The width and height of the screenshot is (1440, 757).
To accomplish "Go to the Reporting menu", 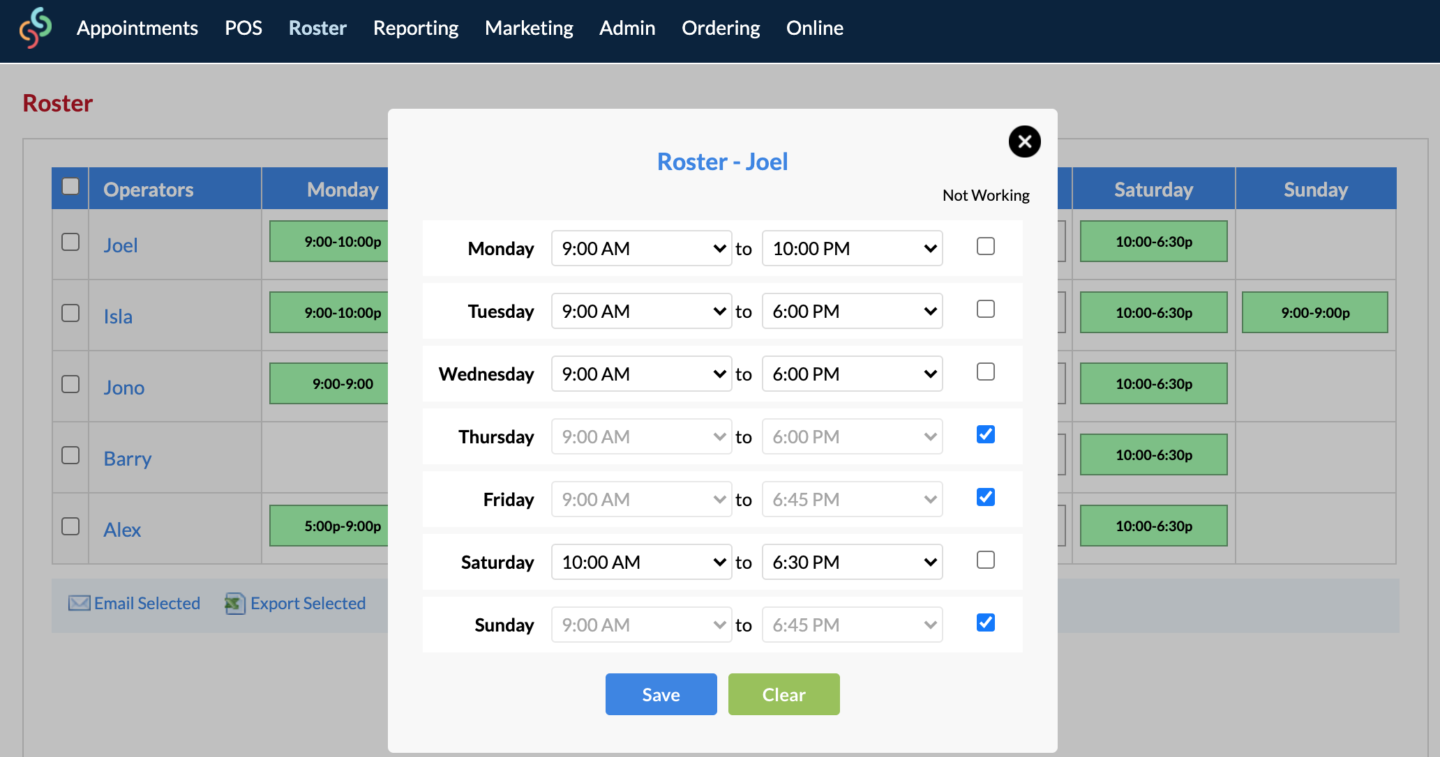I will pos(416,28).
